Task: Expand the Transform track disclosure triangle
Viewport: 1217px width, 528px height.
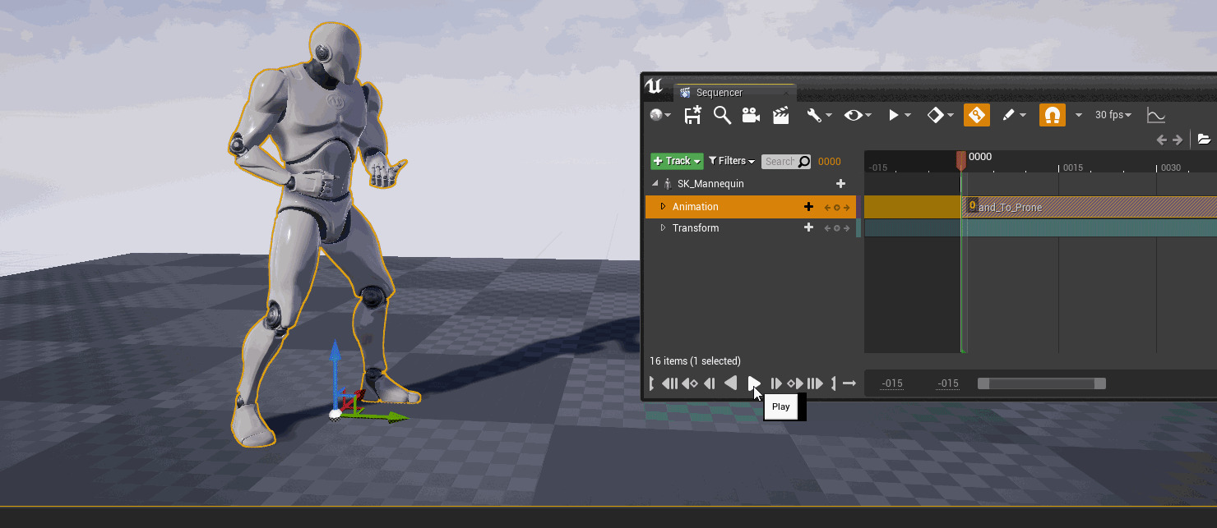Action: coord(664,228)
